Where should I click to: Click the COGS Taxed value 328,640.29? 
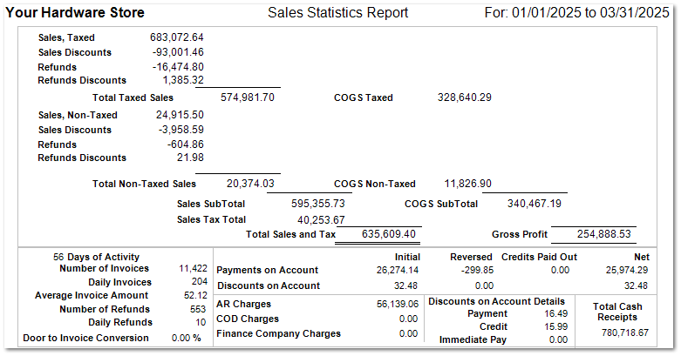pyautogui.click(x=465, y=97)
